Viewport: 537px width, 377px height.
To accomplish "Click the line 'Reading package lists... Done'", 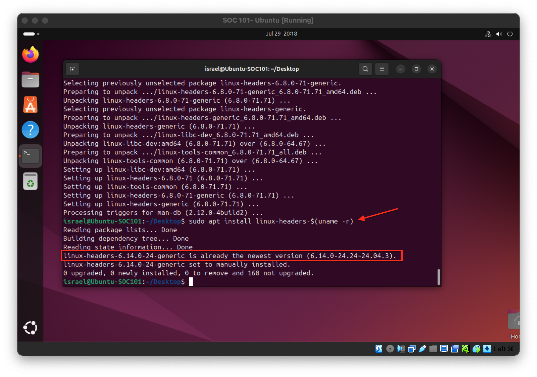I will click(120, 230).
